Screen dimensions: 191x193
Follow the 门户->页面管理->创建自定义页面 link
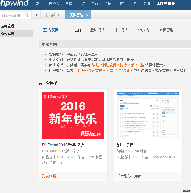pos(104,70)
